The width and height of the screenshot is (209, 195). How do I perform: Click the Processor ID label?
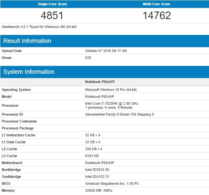pyautogui.click(x=12, y=114)
